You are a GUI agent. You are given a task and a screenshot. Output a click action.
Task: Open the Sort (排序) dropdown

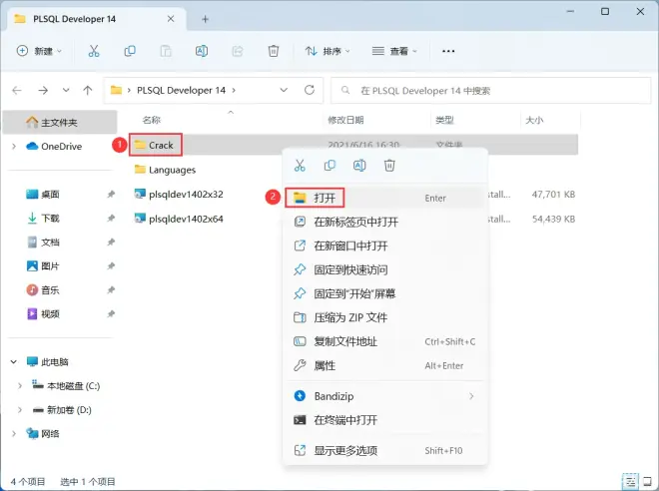tap(328, 51)
